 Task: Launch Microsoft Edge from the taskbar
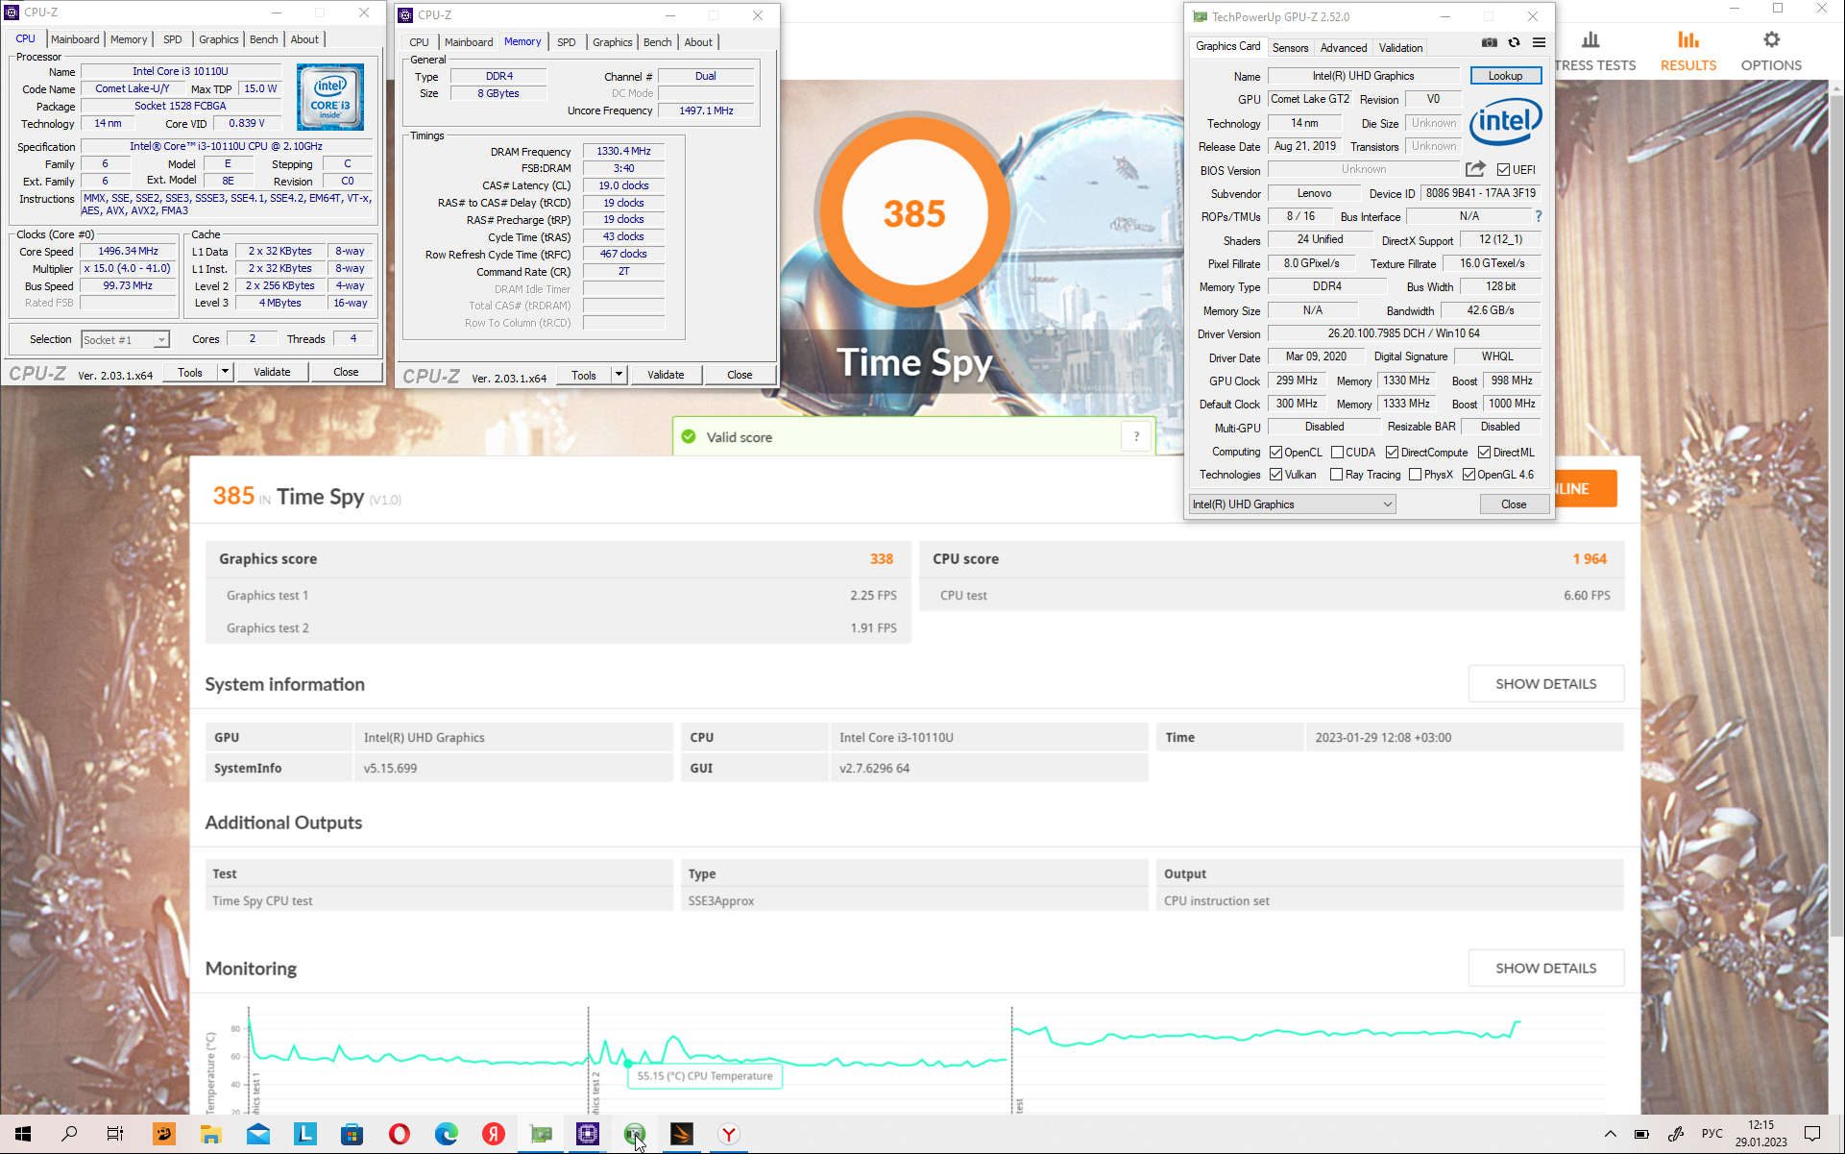pyautogui.click(x=446, y=1134)
